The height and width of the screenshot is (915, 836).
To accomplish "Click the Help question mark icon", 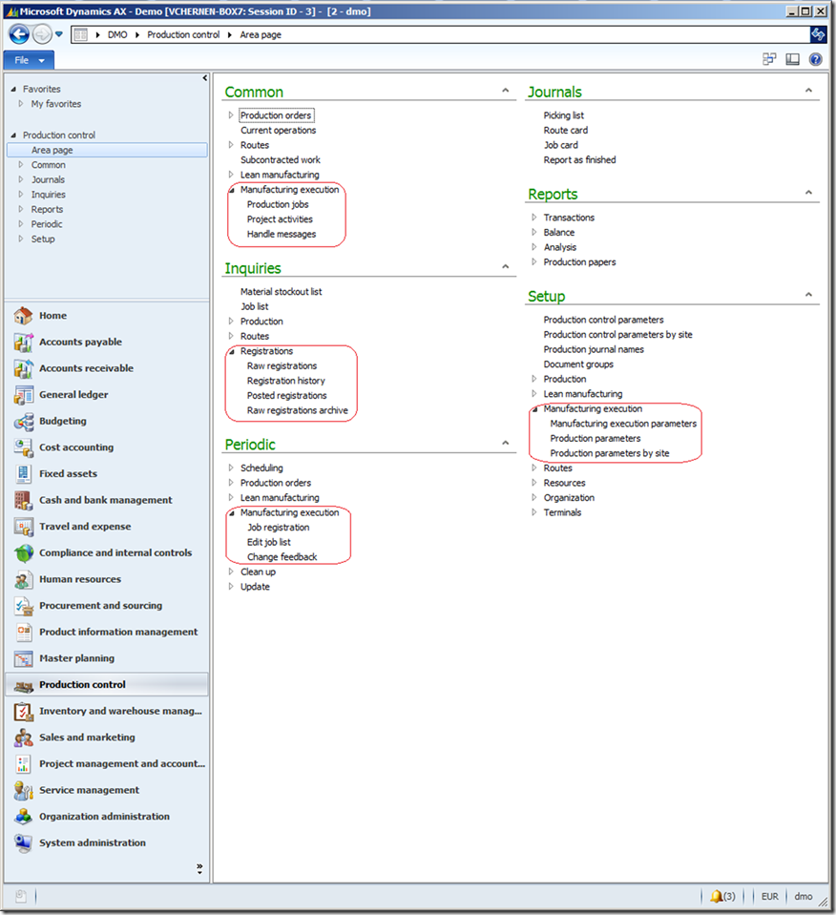I will point(815,59).
